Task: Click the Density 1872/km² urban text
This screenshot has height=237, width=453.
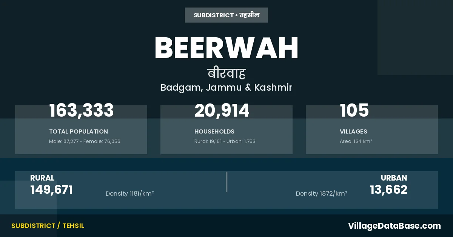Action: 322,194
